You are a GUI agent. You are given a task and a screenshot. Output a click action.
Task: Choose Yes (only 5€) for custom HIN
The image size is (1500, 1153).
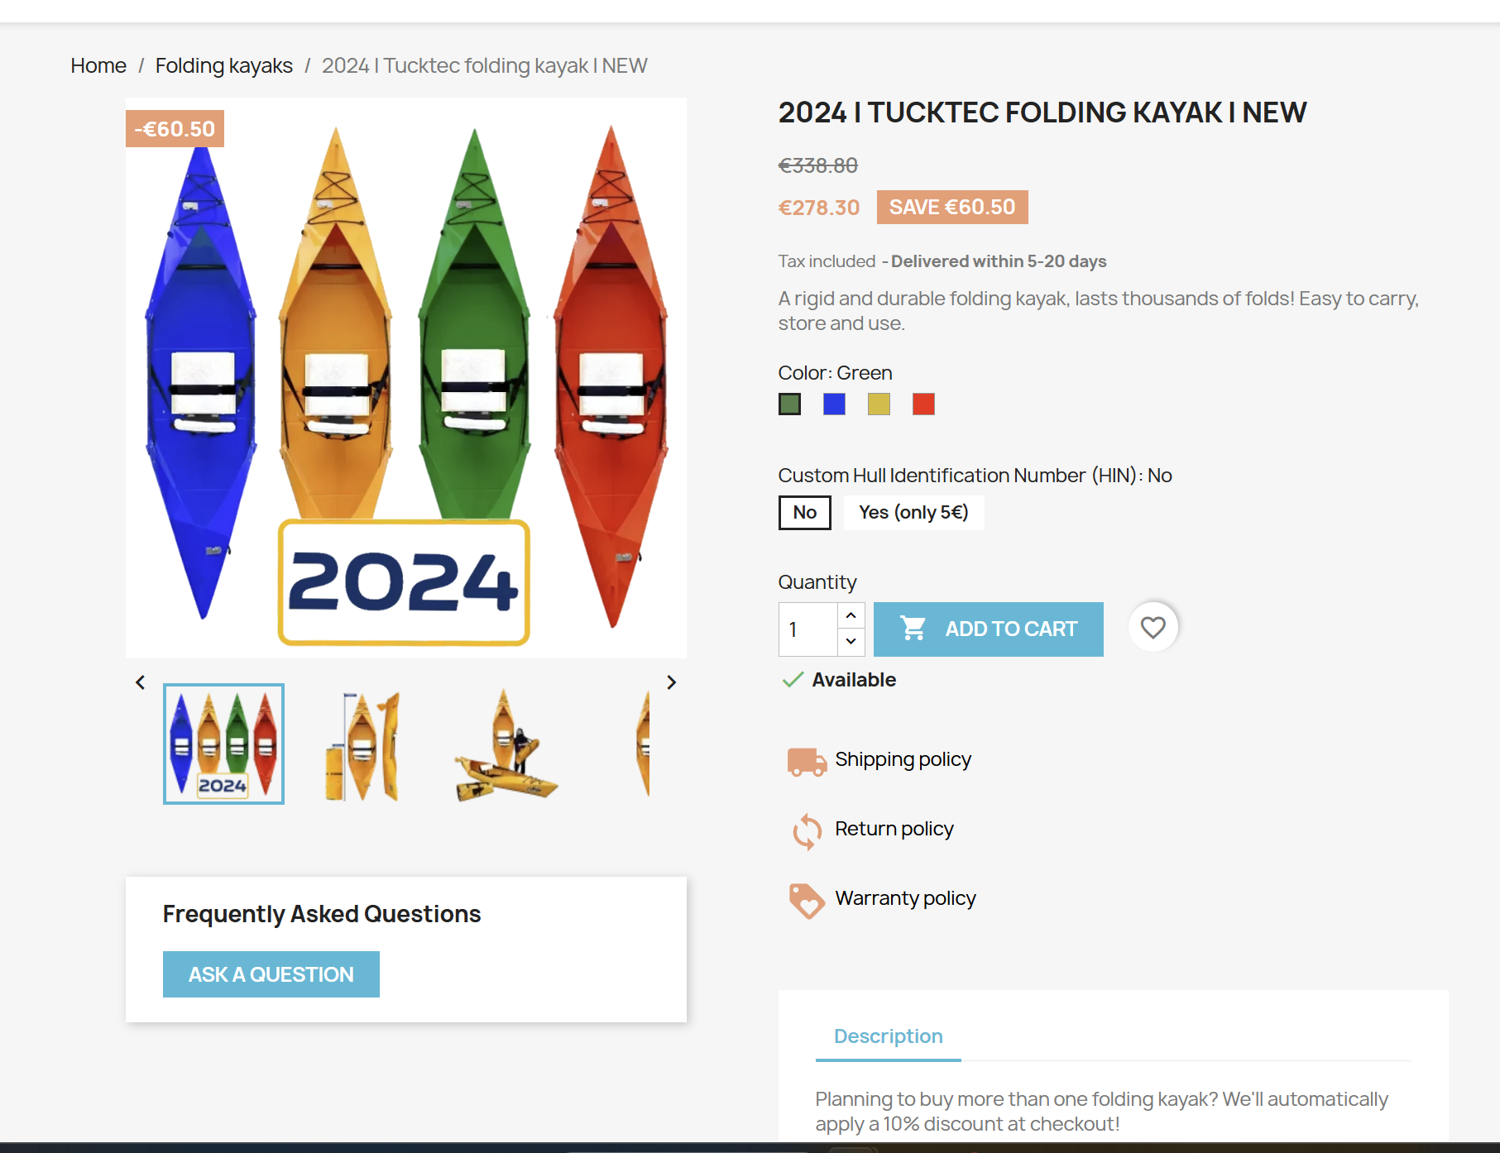point(913,513)
